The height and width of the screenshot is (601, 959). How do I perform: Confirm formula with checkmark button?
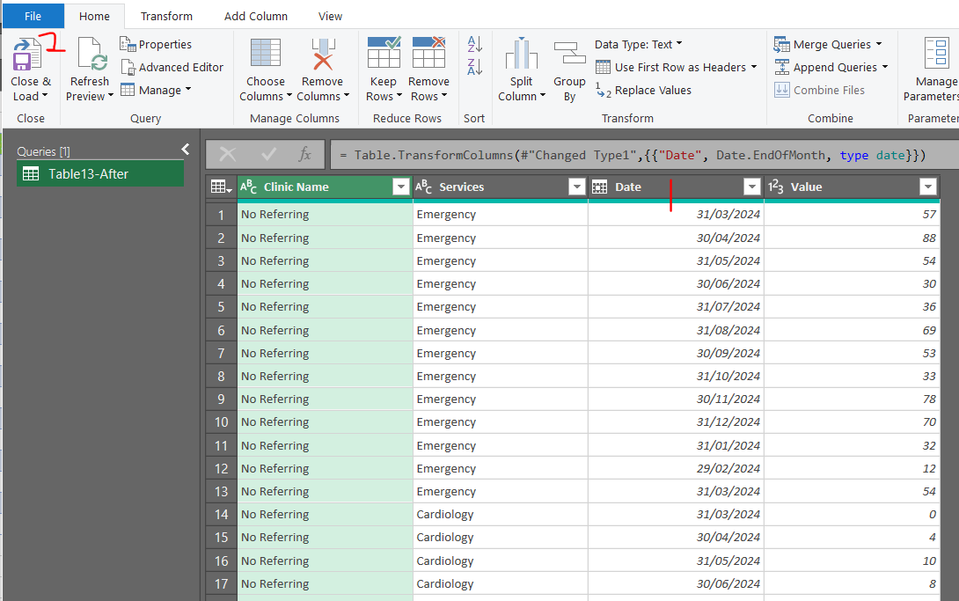tap(268, 155)
